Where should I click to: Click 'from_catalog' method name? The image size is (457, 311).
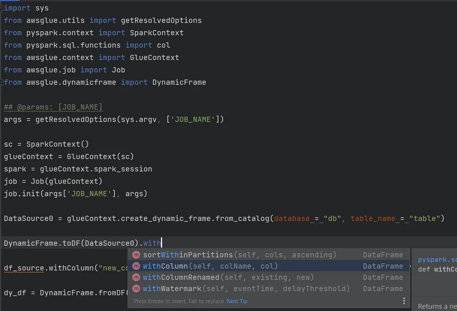point(242,218)
